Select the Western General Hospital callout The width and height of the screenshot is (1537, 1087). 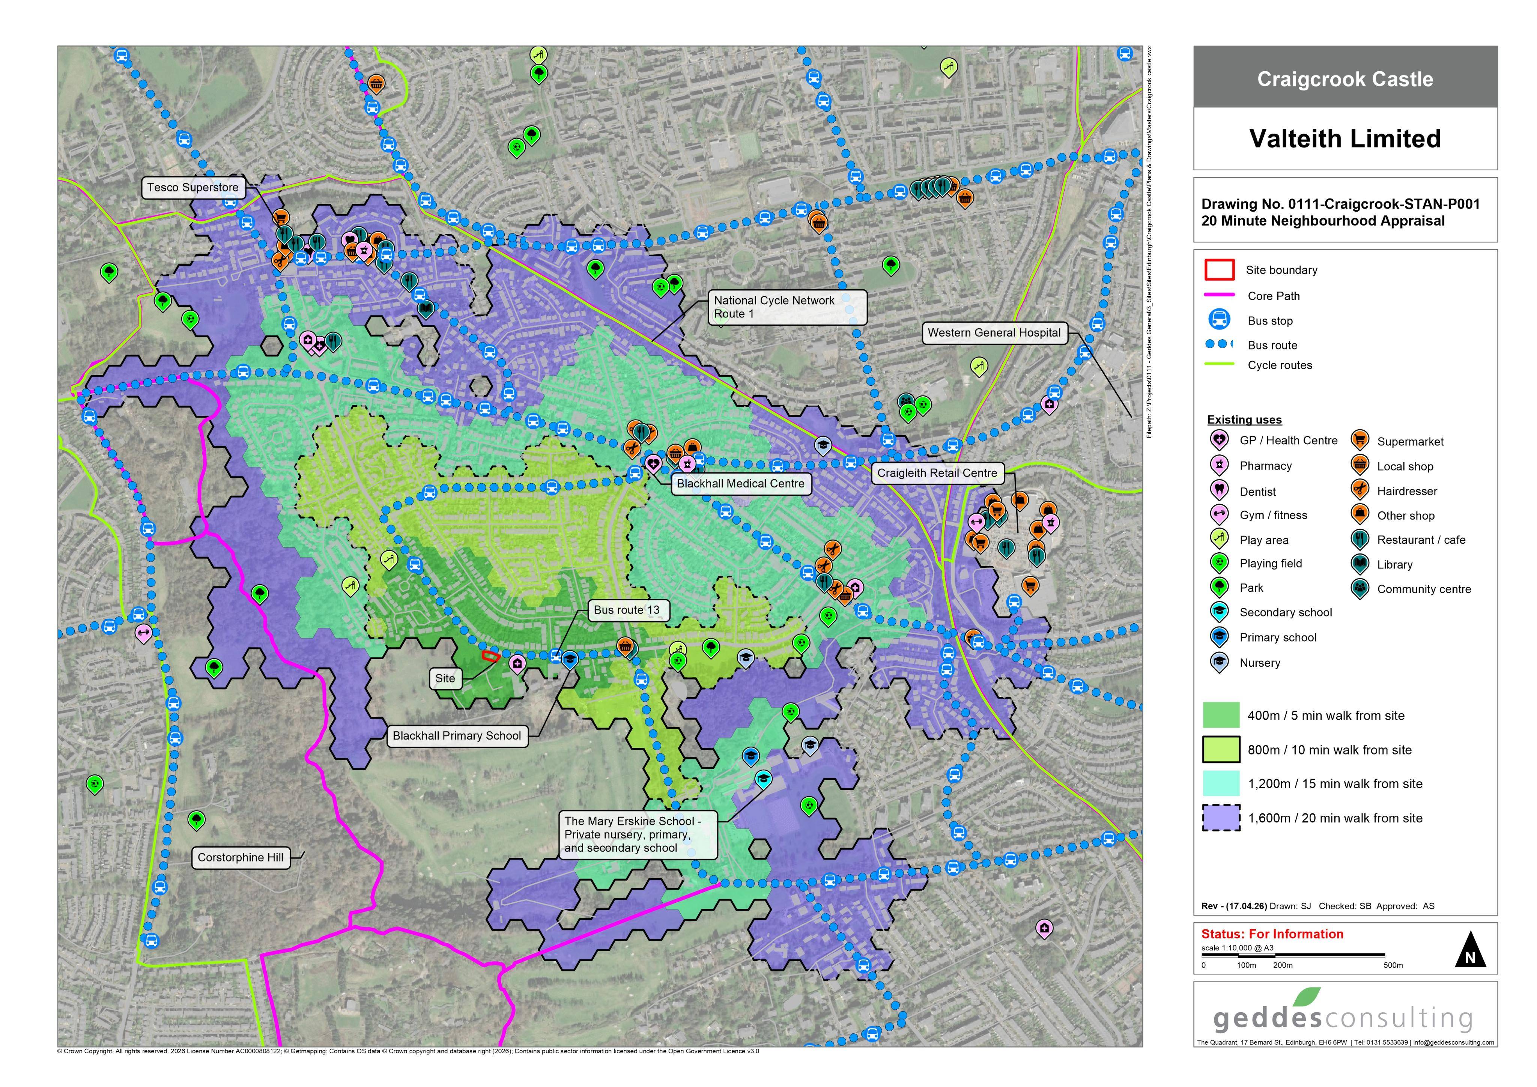coord(994,333)
